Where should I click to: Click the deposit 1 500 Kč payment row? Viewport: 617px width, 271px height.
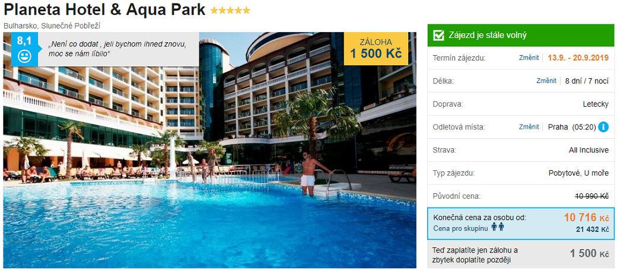click(x=521, y=254)
